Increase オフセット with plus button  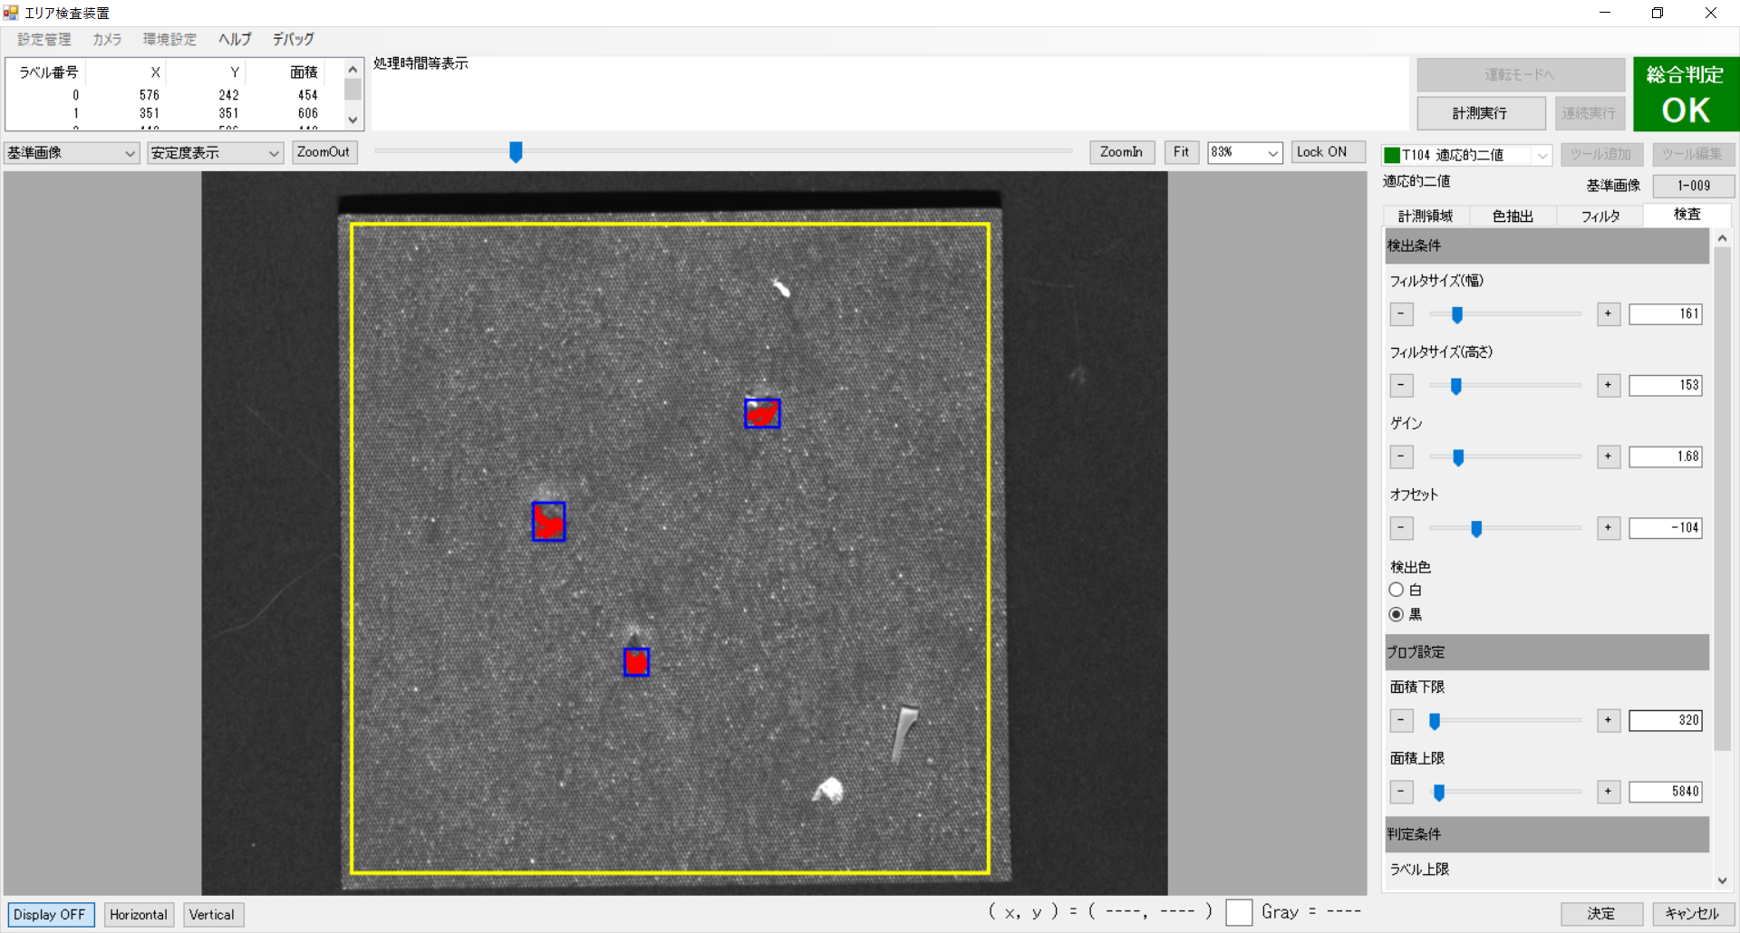[x=1609, y=528]
